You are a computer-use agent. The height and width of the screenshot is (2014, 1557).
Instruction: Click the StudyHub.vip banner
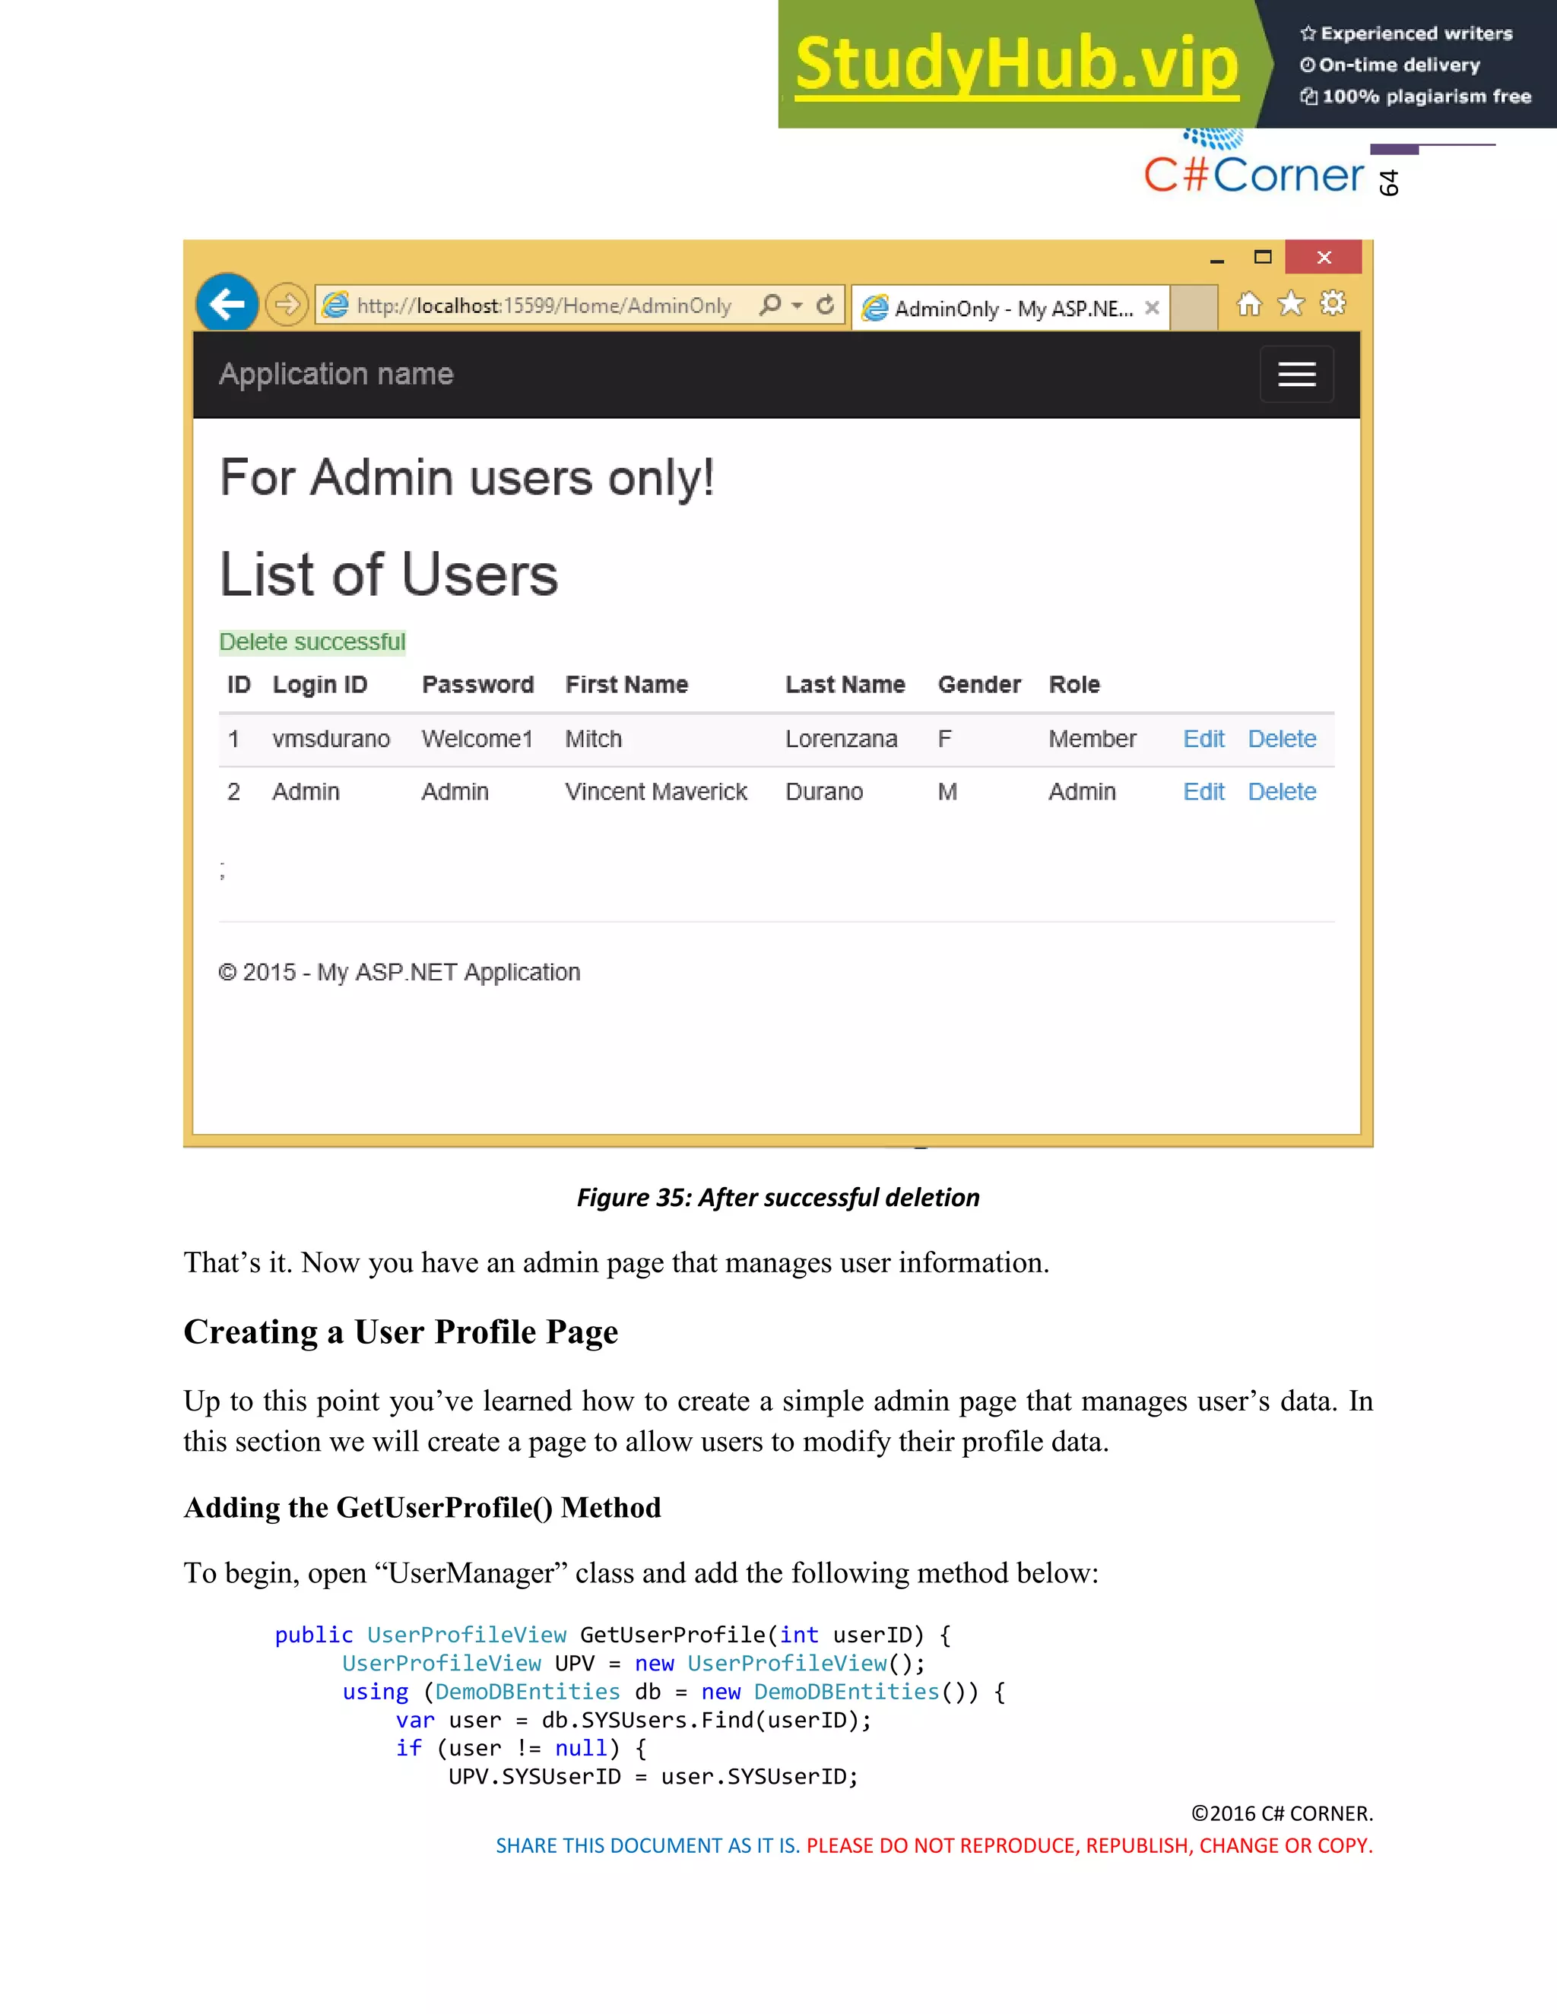[1016, 65]
